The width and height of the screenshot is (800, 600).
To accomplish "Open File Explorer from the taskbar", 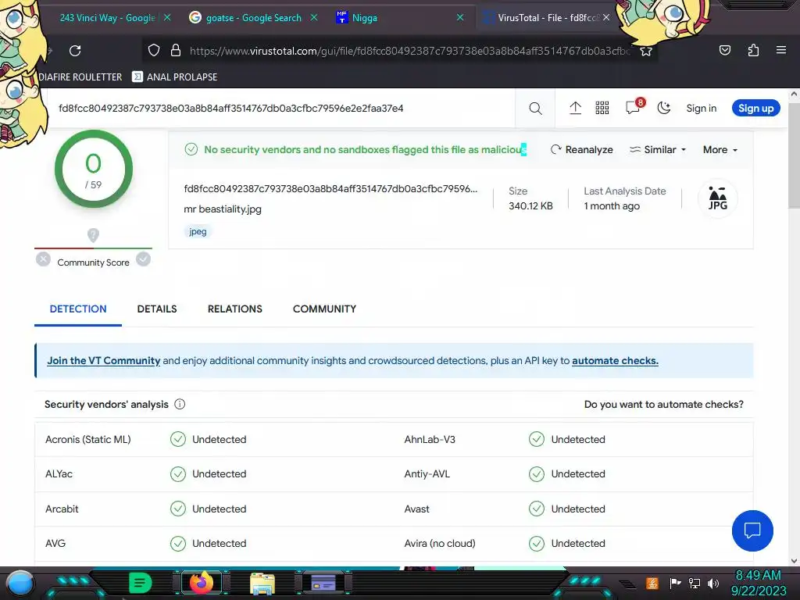I will [x=262, y=583].
